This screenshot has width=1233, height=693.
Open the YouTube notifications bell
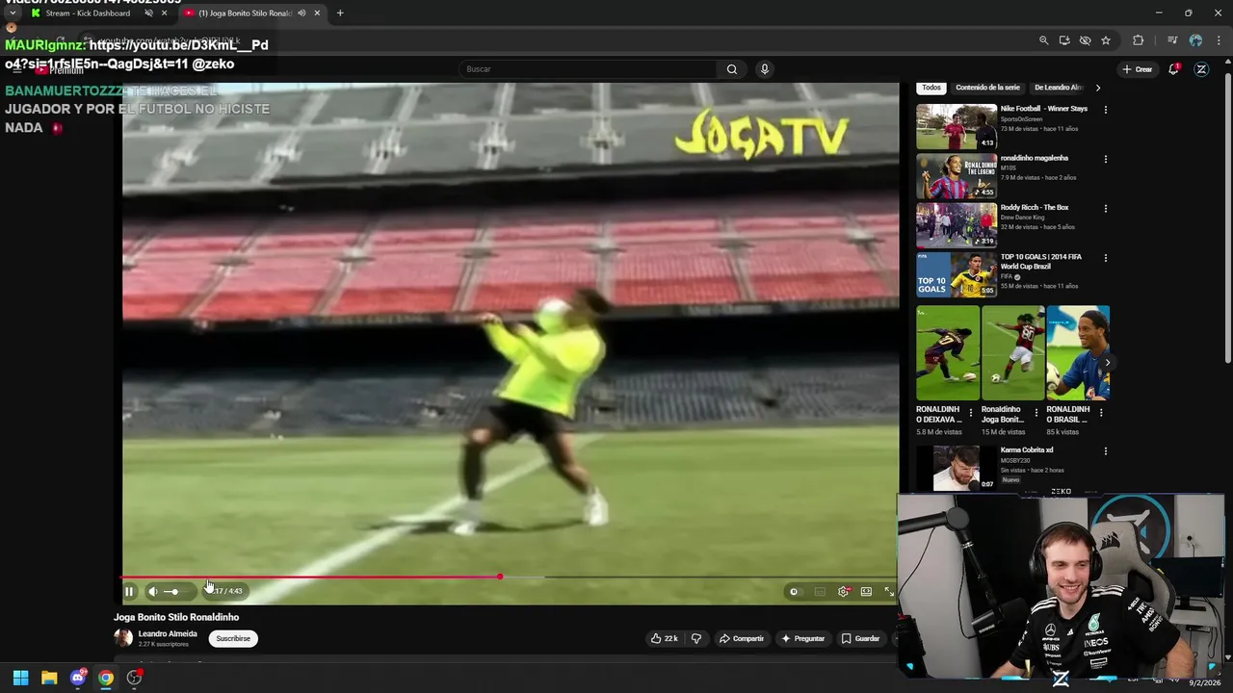coord(1173,69)
